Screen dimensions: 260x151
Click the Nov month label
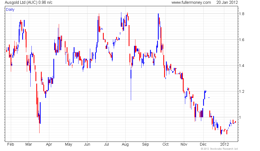click(184, 145)
